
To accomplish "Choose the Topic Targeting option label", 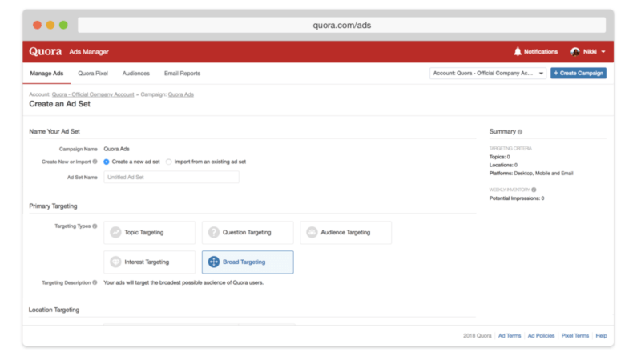I will (144, 232).
